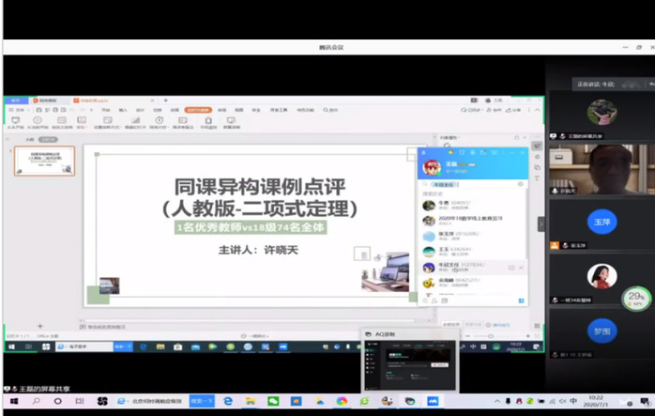Open the 自定义放映 custom show icon

tap(60, 121)
